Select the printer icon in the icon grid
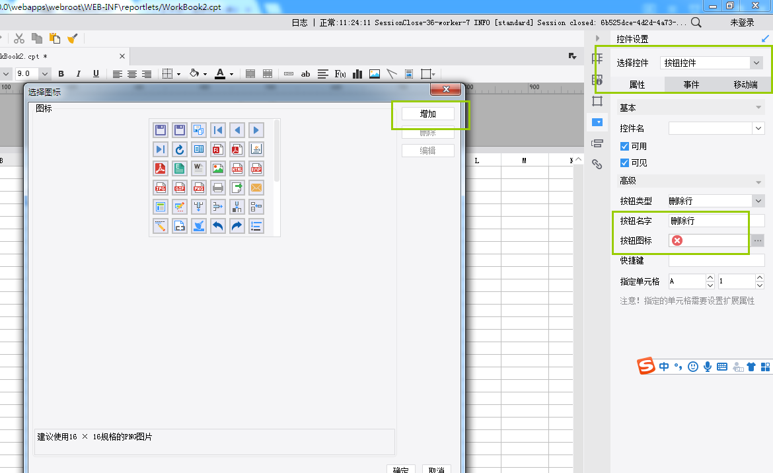 (218, 188)
